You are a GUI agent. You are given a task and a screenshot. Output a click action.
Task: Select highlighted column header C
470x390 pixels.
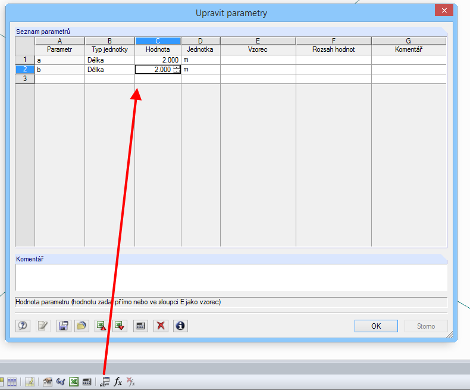158,41
